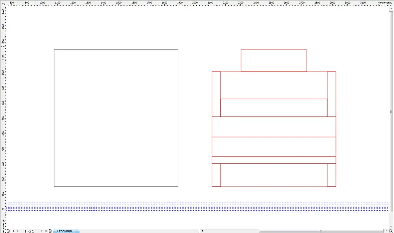Go to the previous page
The width and height of the screenshot is (394, 233).
click(18, 231)
